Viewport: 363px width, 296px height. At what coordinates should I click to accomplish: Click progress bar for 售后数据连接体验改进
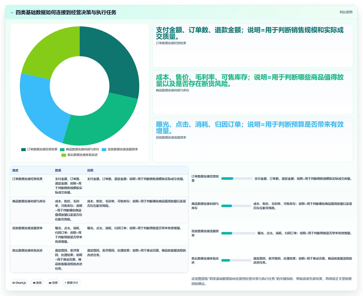pos(236,260)
